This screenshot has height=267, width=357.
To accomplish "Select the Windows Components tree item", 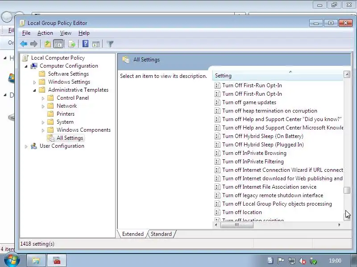I will pos(83,130).
